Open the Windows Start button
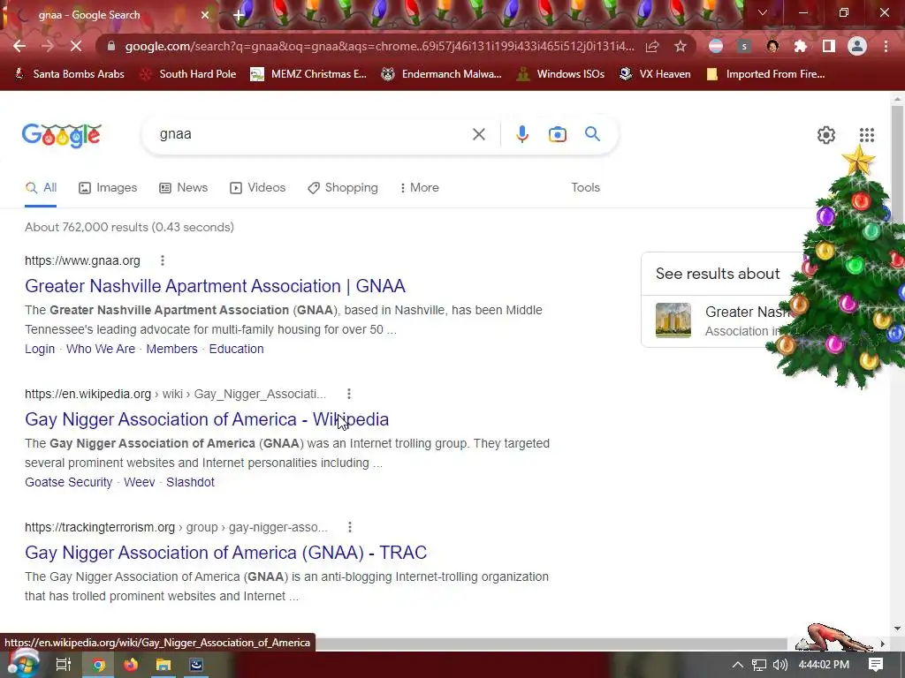Viewport: 905px width, 678px height. [x=22, y=664]
